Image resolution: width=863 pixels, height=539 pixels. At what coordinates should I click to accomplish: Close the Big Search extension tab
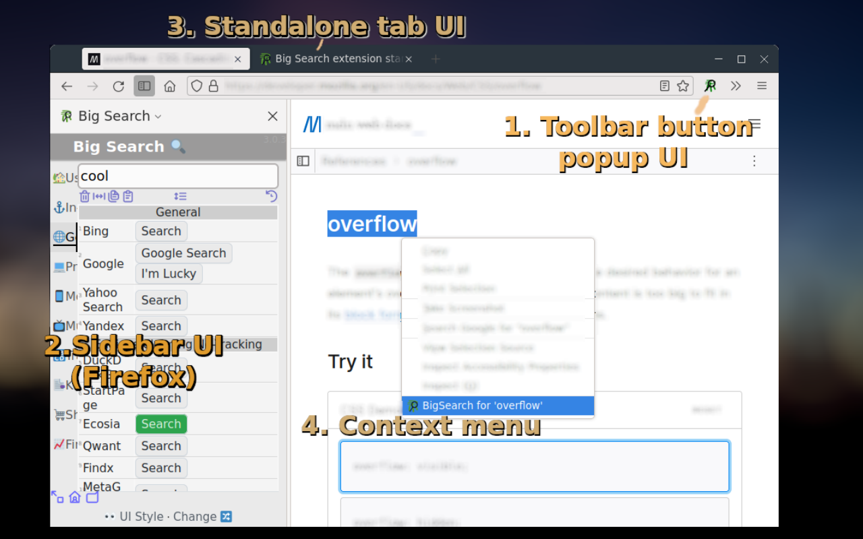pos(409,59)
